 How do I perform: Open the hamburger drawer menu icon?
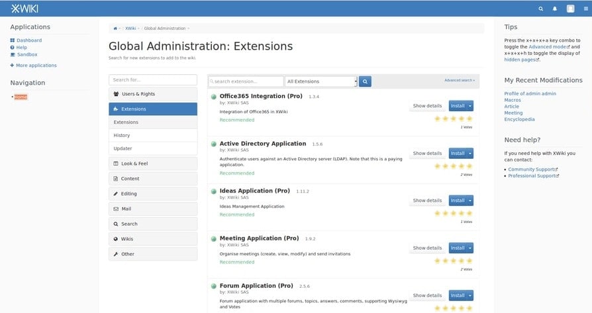(585, 9)
